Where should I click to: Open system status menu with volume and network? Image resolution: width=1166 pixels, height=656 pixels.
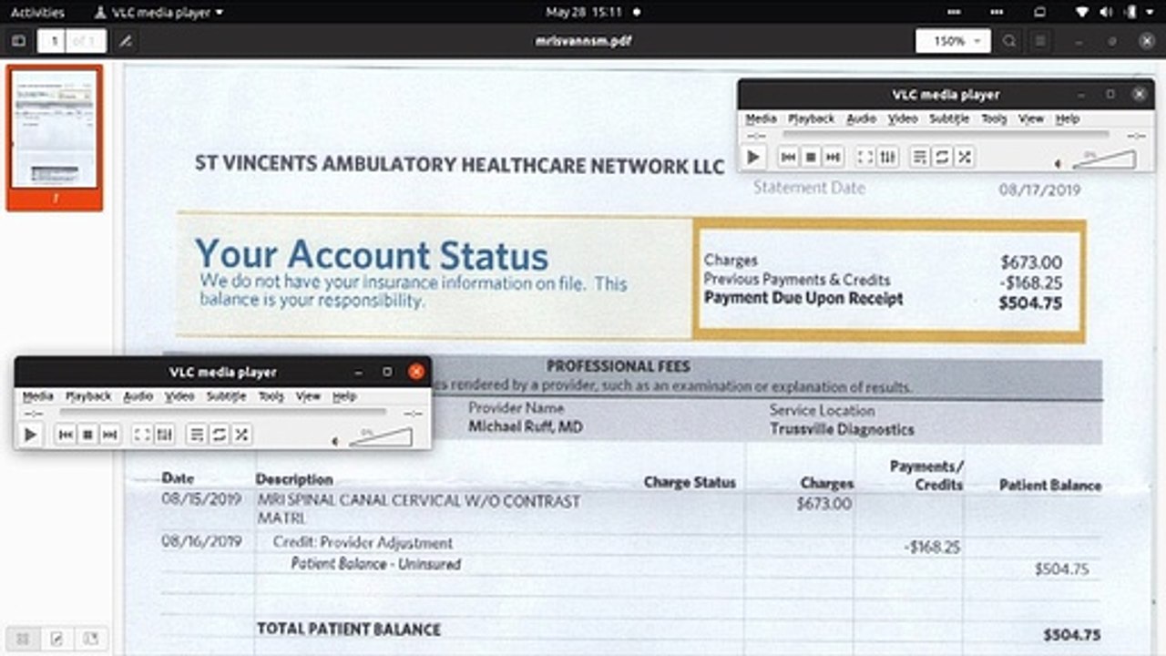click(x=1116, y=12)
